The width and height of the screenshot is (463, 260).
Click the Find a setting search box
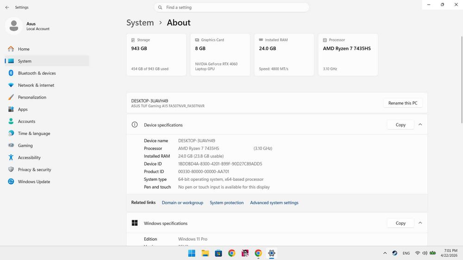(231, 7)
